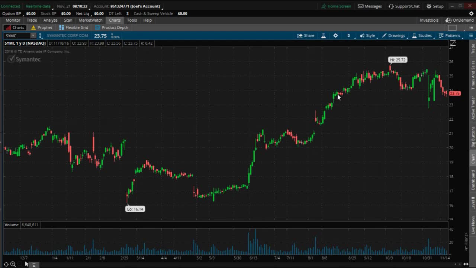Open Setup menu
This screenshot has height=268, width=476.
coord(435,6)
